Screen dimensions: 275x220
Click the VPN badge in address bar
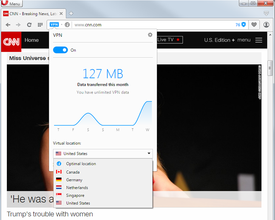coord(54,25)
